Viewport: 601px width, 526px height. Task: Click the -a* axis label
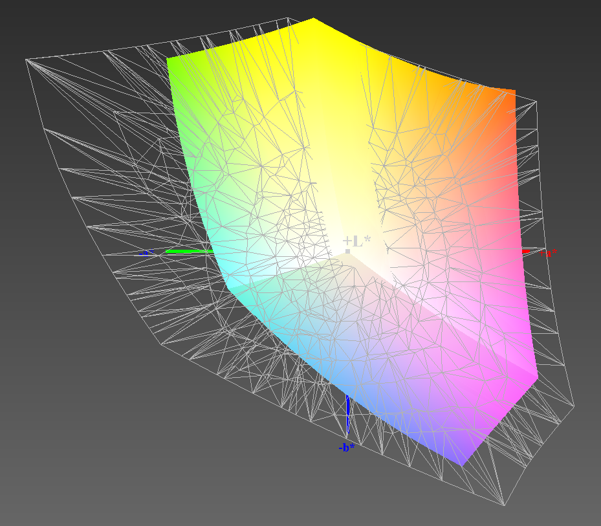[x=146, y=253]
